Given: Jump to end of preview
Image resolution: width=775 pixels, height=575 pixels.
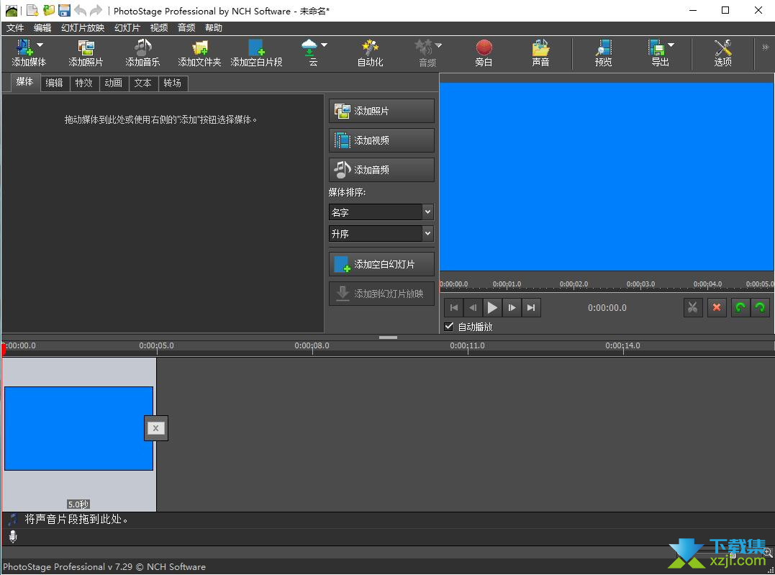Looking at the screenshot, I should point(531,307).
